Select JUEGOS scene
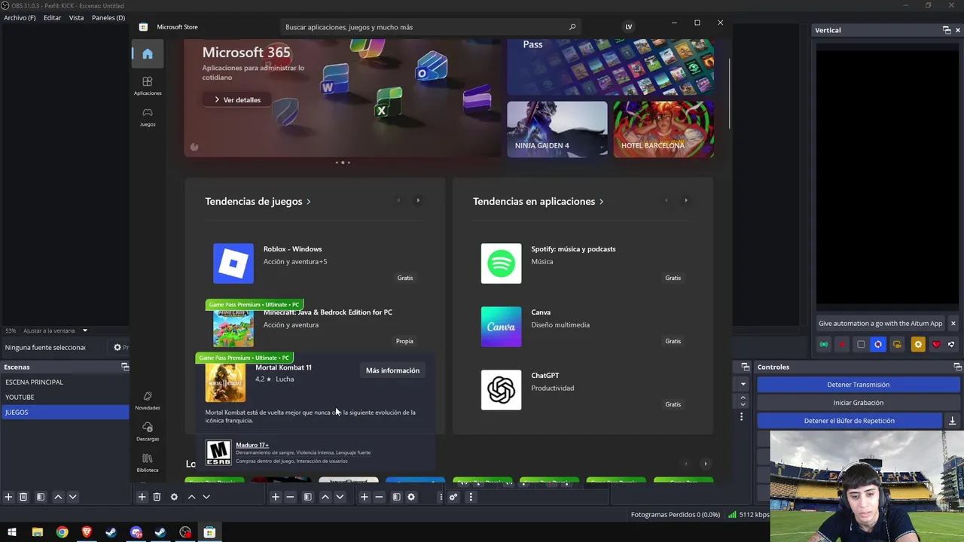This screenshot has height=542, width=964. (x=65, y=412)
